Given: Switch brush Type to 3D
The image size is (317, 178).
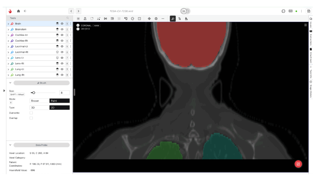Looking at the screenshot, I should tap(40, 108).
